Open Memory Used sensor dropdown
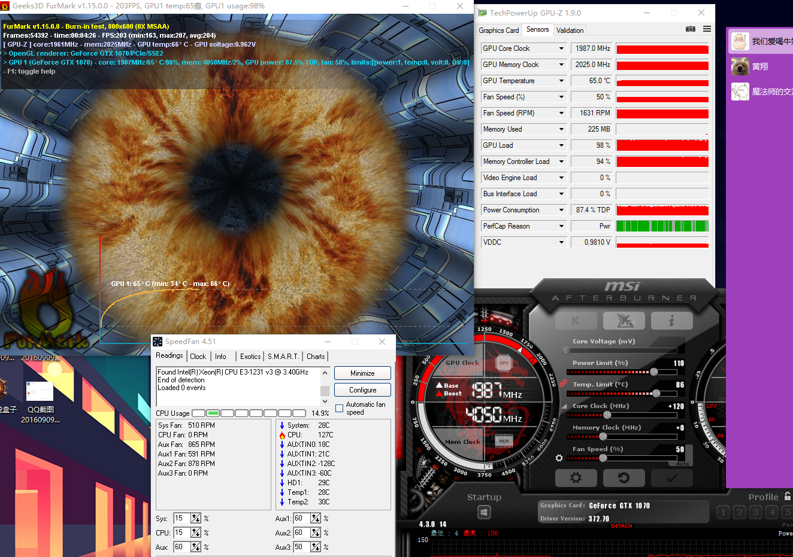Screen dimensions: 793x557 pos(561,129)
